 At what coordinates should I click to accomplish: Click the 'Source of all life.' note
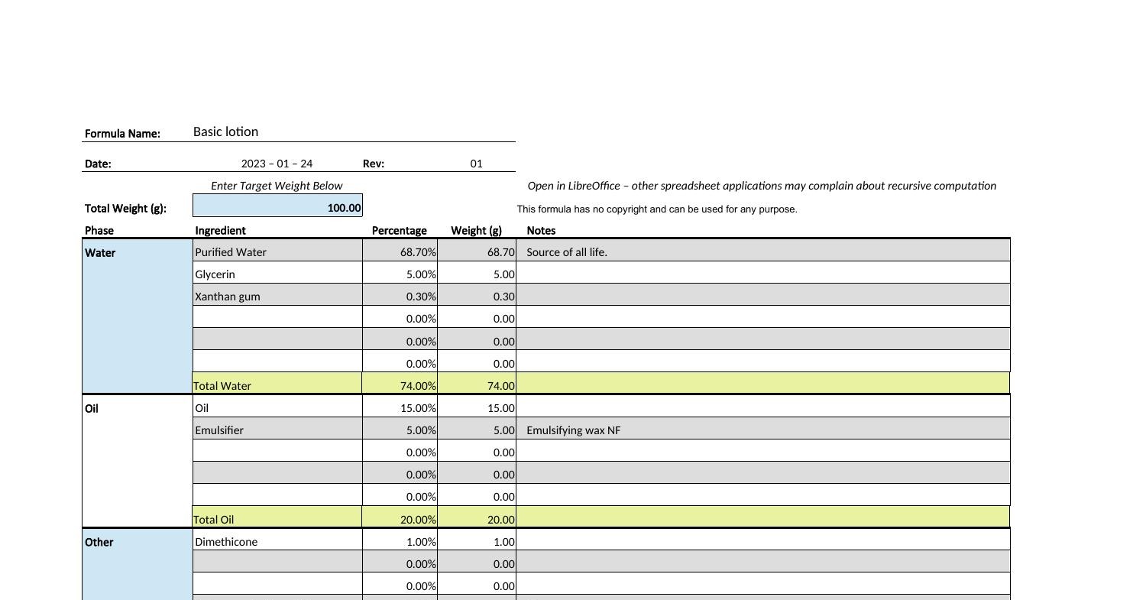click(567, 251)
